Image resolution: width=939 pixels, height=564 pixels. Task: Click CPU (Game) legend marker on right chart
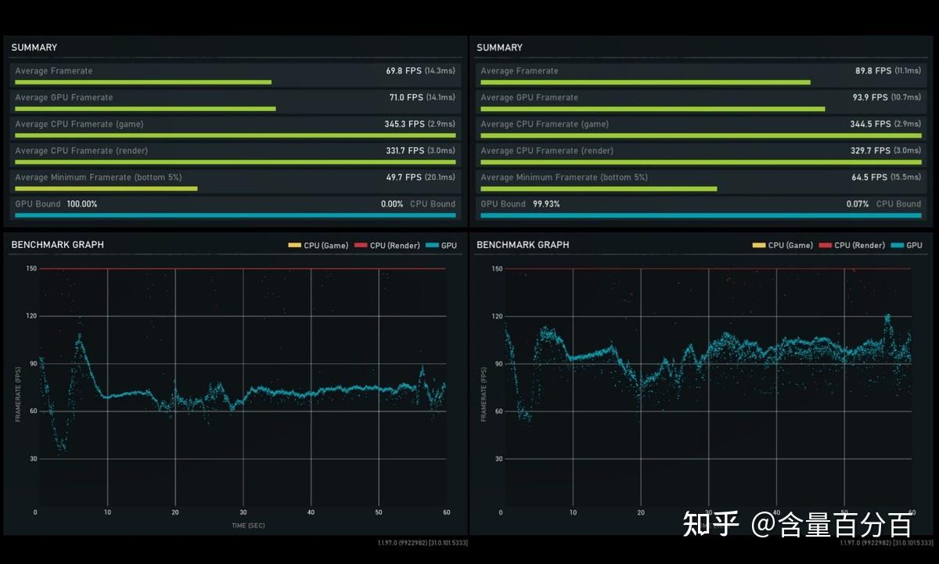[x=757, y=245]
